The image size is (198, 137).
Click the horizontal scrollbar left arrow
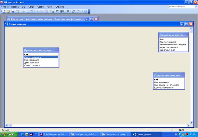pyautogui.click(x=7, y=125)
